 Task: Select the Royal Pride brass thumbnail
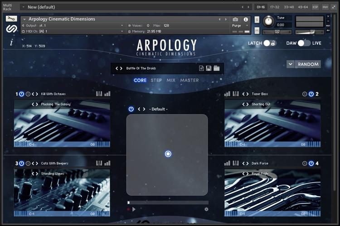click(272, 192)
